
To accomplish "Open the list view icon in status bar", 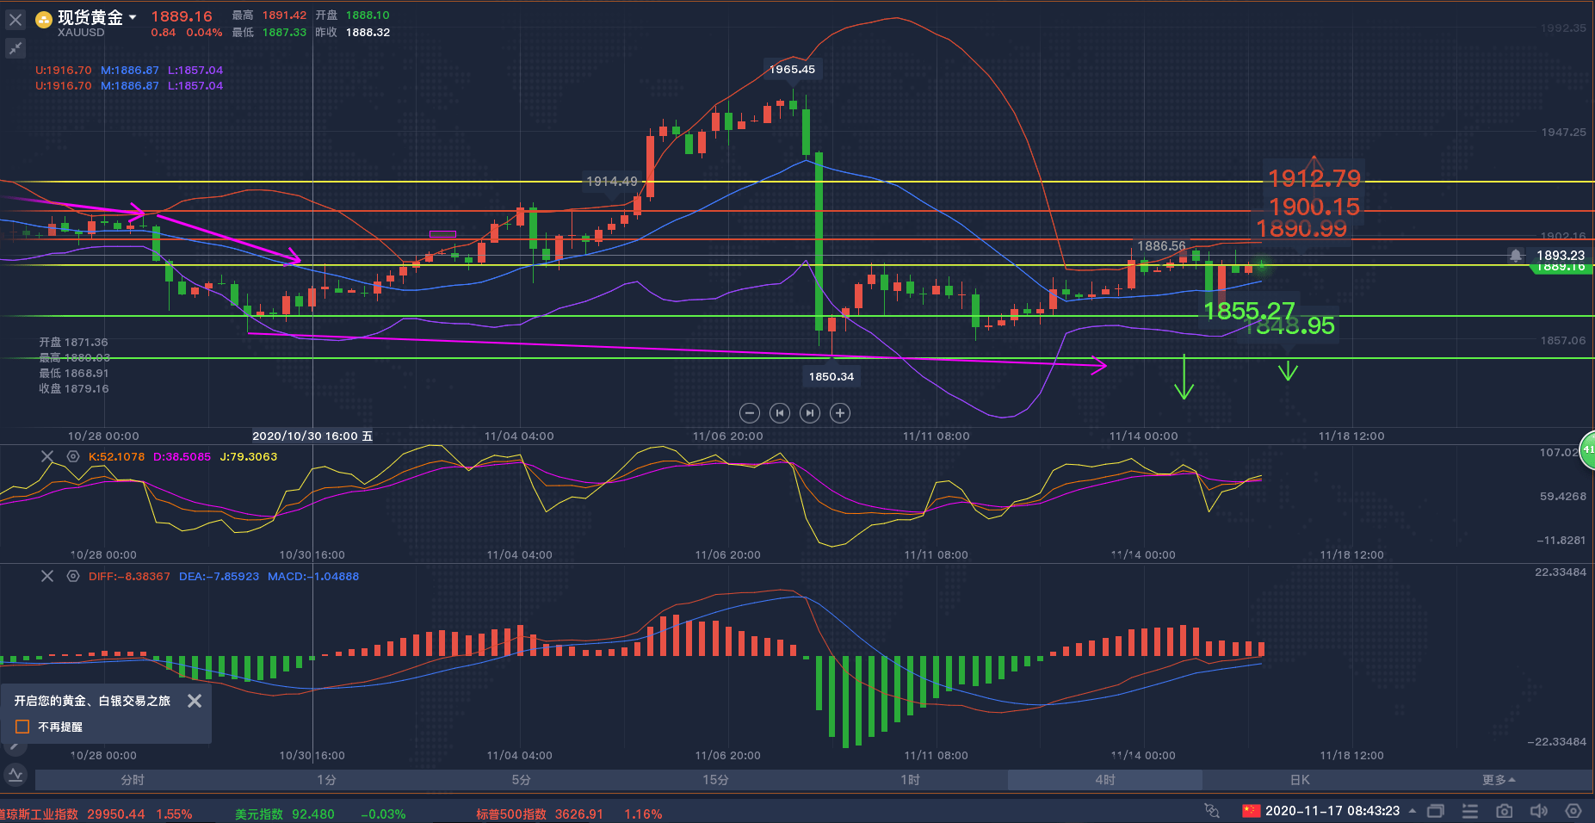I will (1470, 811).
